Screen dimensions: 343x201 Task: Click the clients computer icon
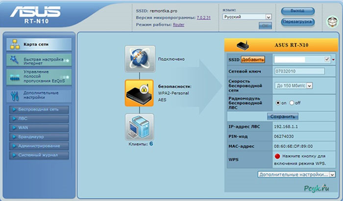(x=140, y=127)
